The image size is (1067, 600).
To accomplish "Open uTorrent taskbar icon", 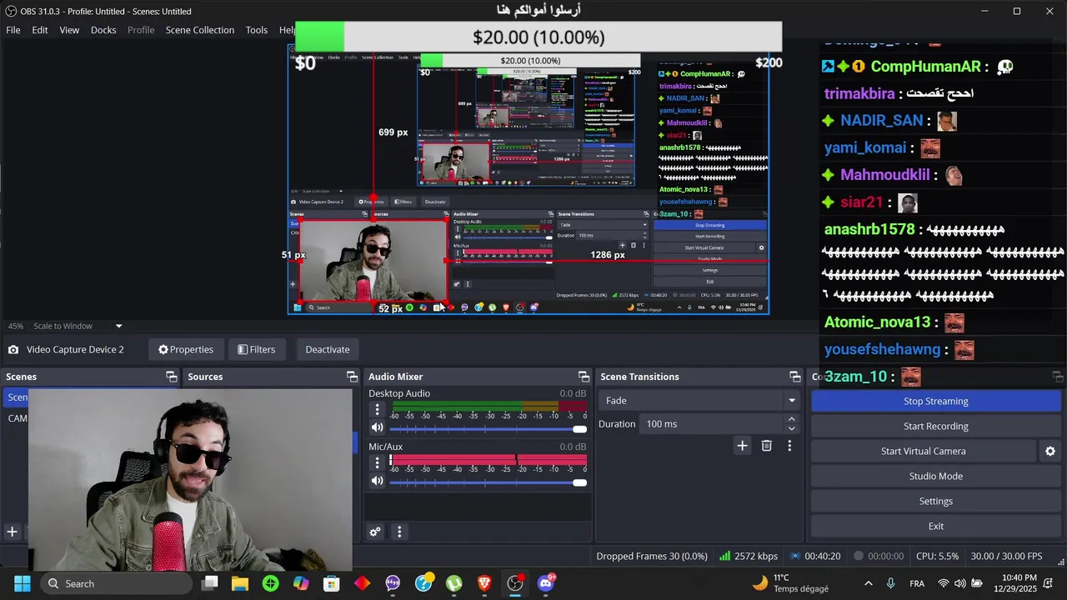I will click(453, 583).
